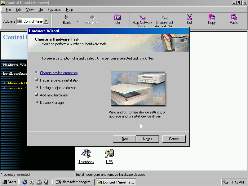248x186 pixels.
Task: Select the Device Manager task option
Action: click(x=52, y=103)
